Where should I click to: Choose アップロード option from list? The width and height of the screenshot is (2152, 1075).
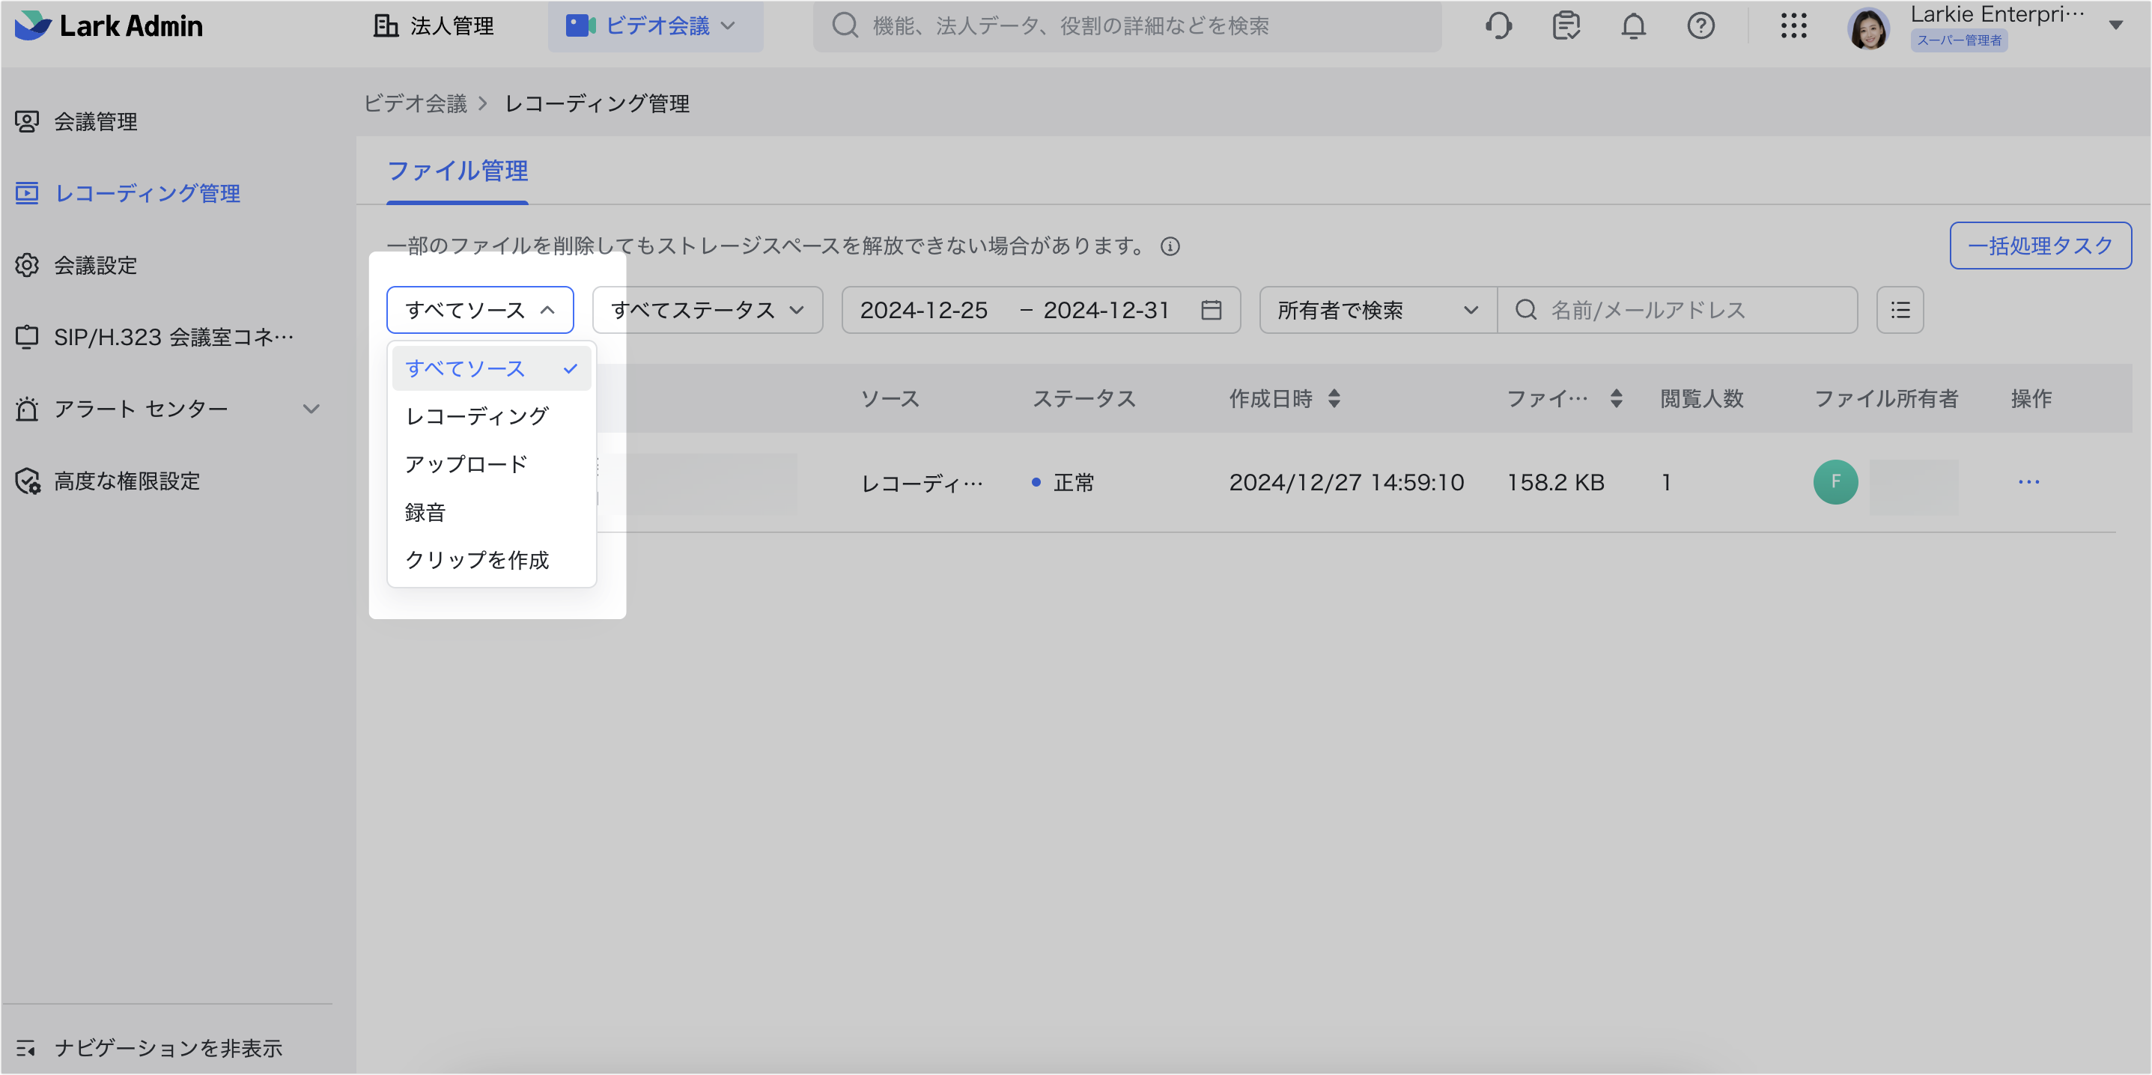click(466, 463)
